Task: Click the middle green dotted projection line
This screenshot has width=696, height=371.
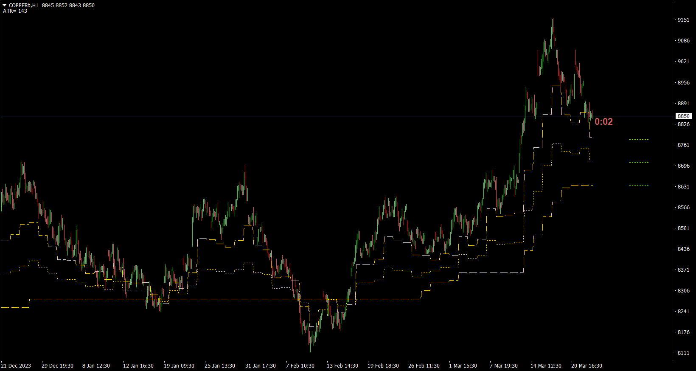Action: (639, 162)
